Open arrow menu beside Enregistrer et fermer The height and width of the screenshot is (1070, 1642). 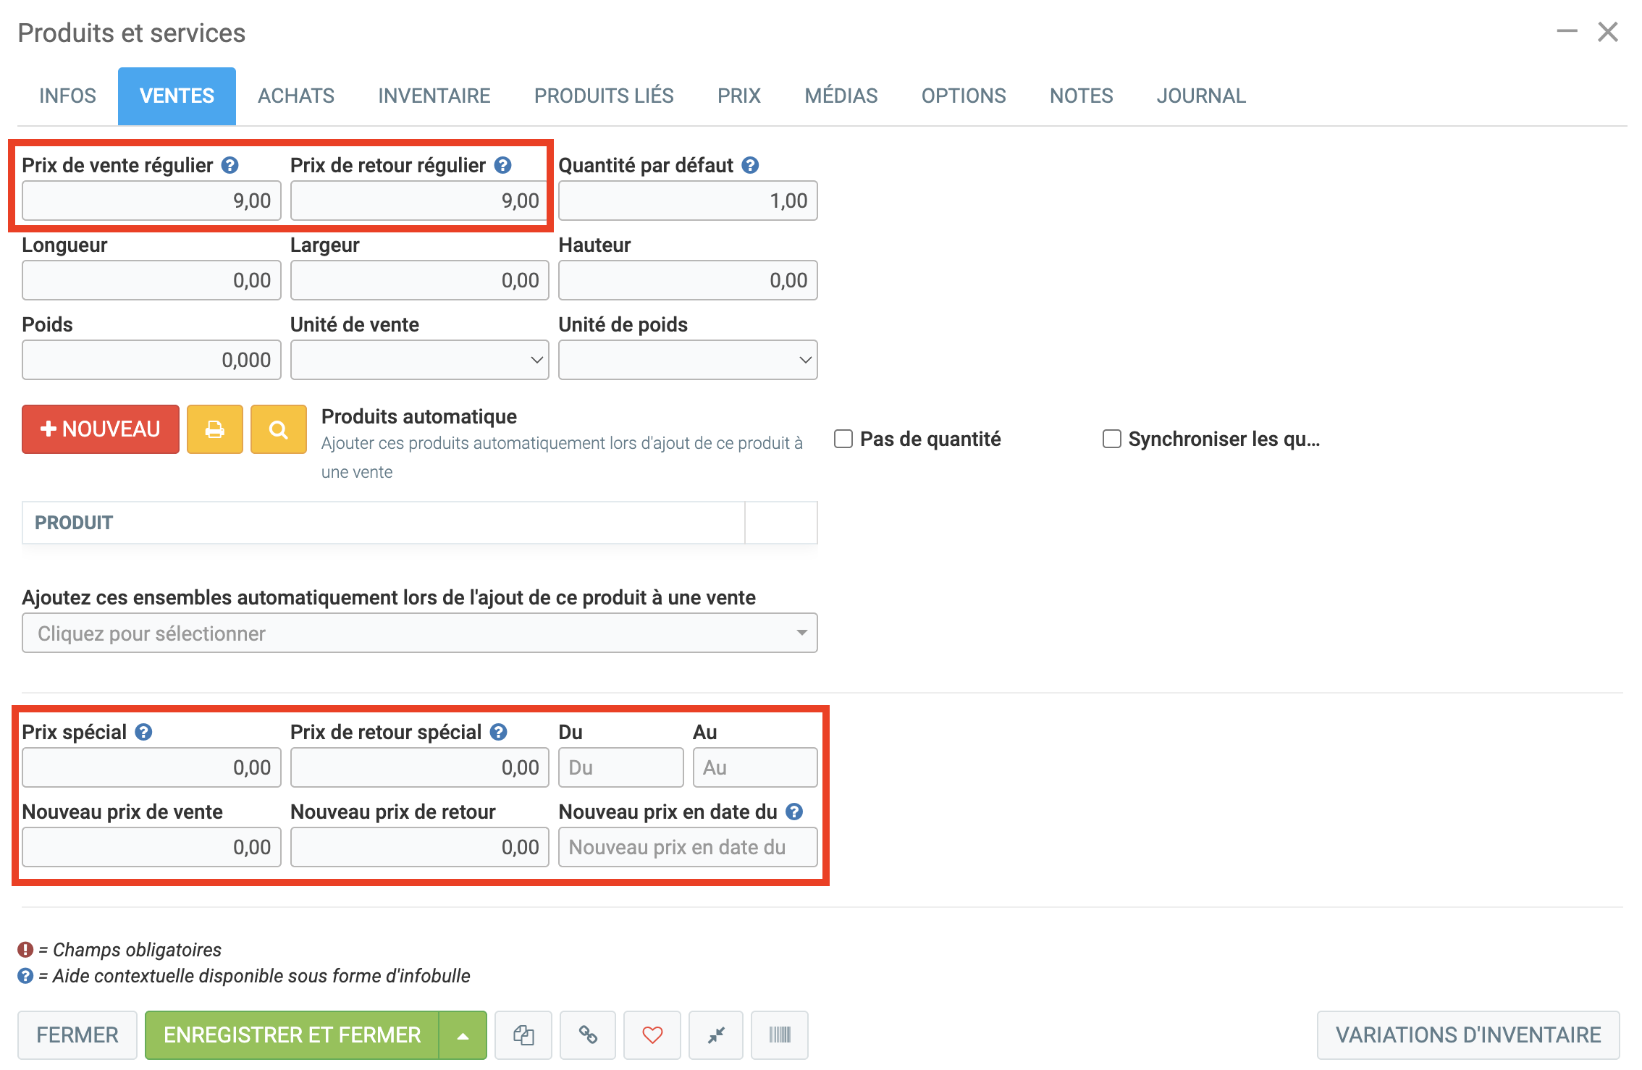coord(463,1035)
